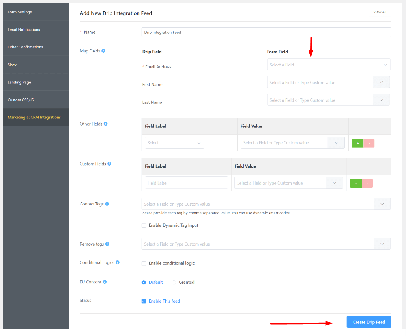
Task: Enable Dynamic Tag Input checkbox
Action: (144, 225)
